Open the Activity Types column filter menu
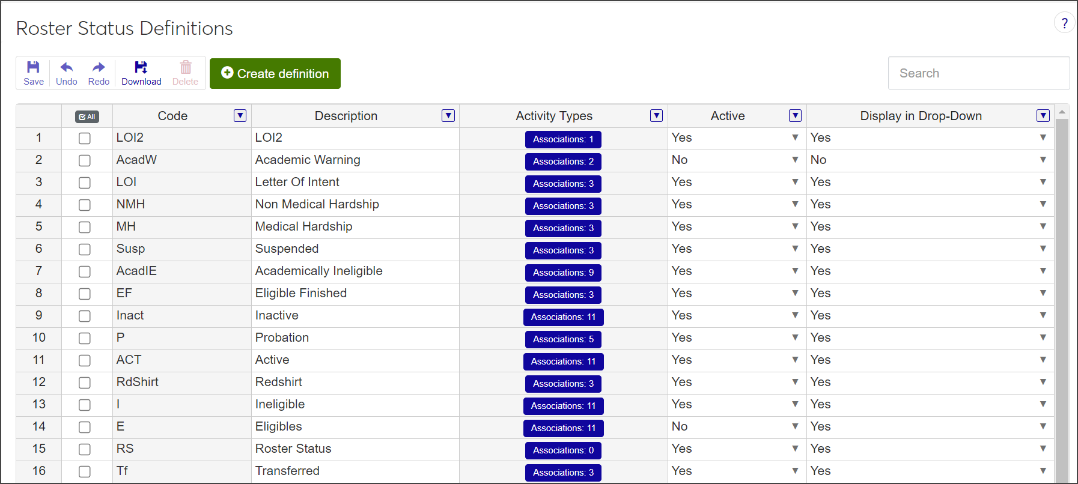Screen dimensions: 1078x484 click(x=656, y=116)
